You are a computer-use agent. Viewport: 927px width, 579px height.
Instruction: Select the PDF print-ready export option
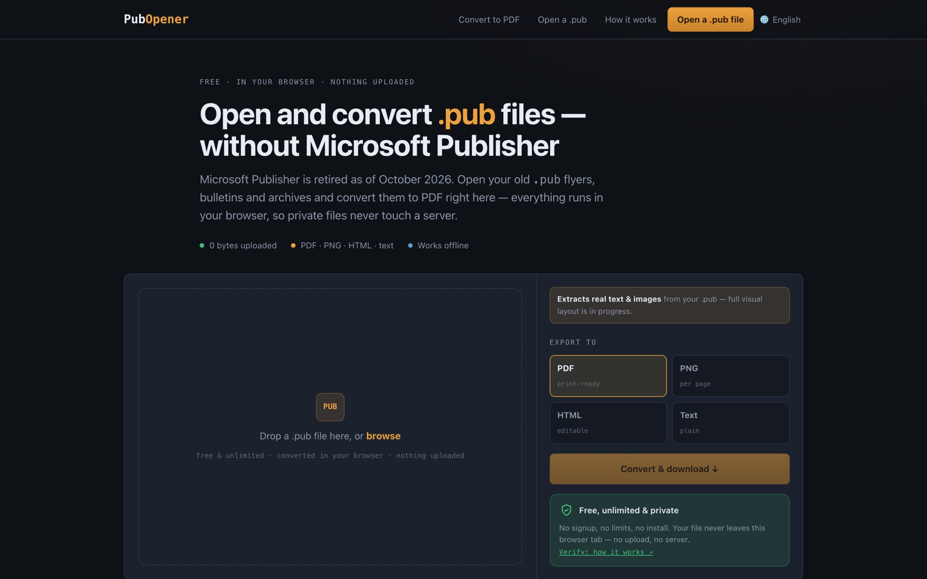(608, 376)
